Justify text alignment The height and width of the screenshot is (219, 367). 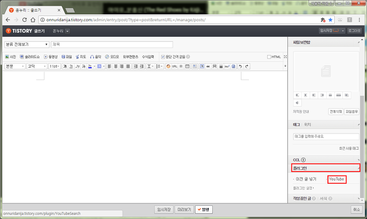(128, 67)
